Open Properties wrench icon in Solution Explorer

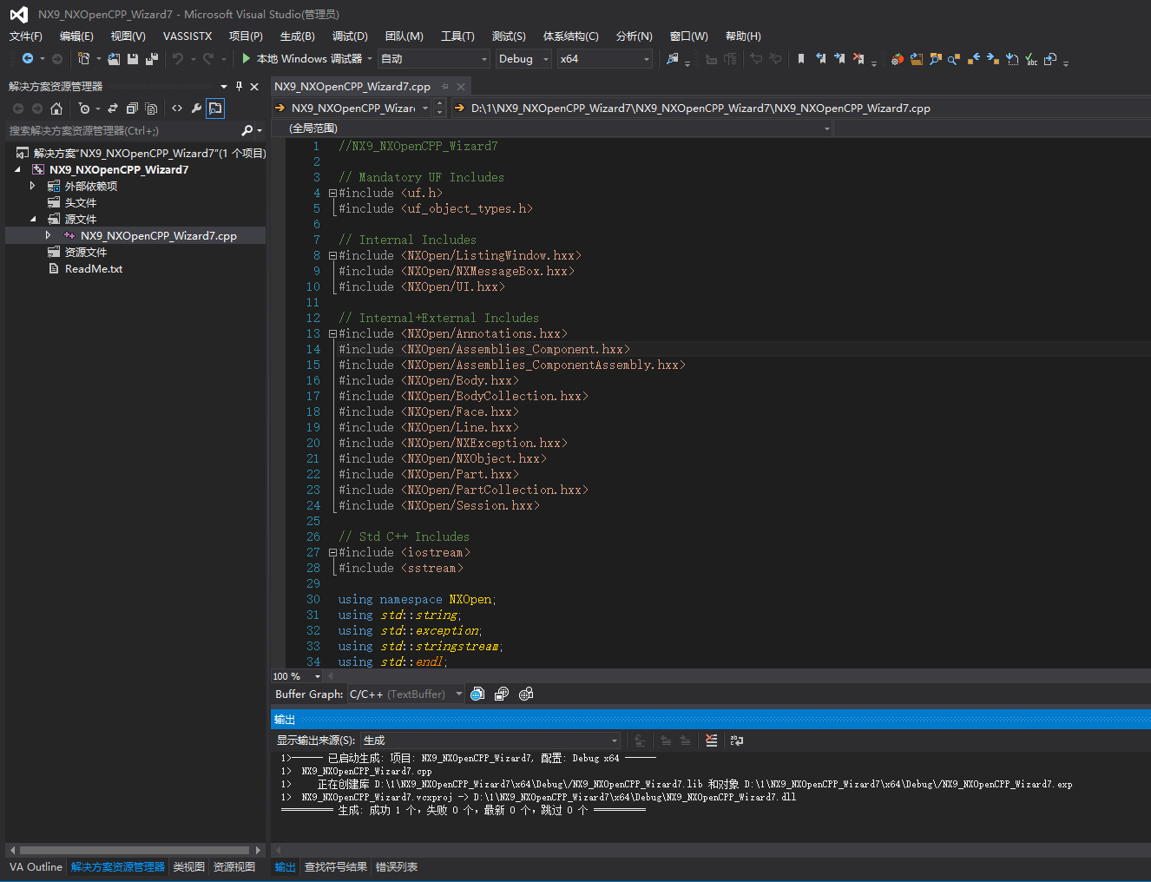tap(196, 109)
